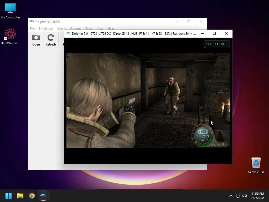Click the Dolphin icon in main window title bar
Viewport: 269px width, 202px height.
(x=32, y=22)
